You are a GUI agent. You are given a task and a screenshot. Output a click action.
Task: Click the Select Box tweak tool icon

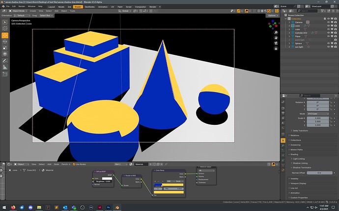click(x=5, y=22)
